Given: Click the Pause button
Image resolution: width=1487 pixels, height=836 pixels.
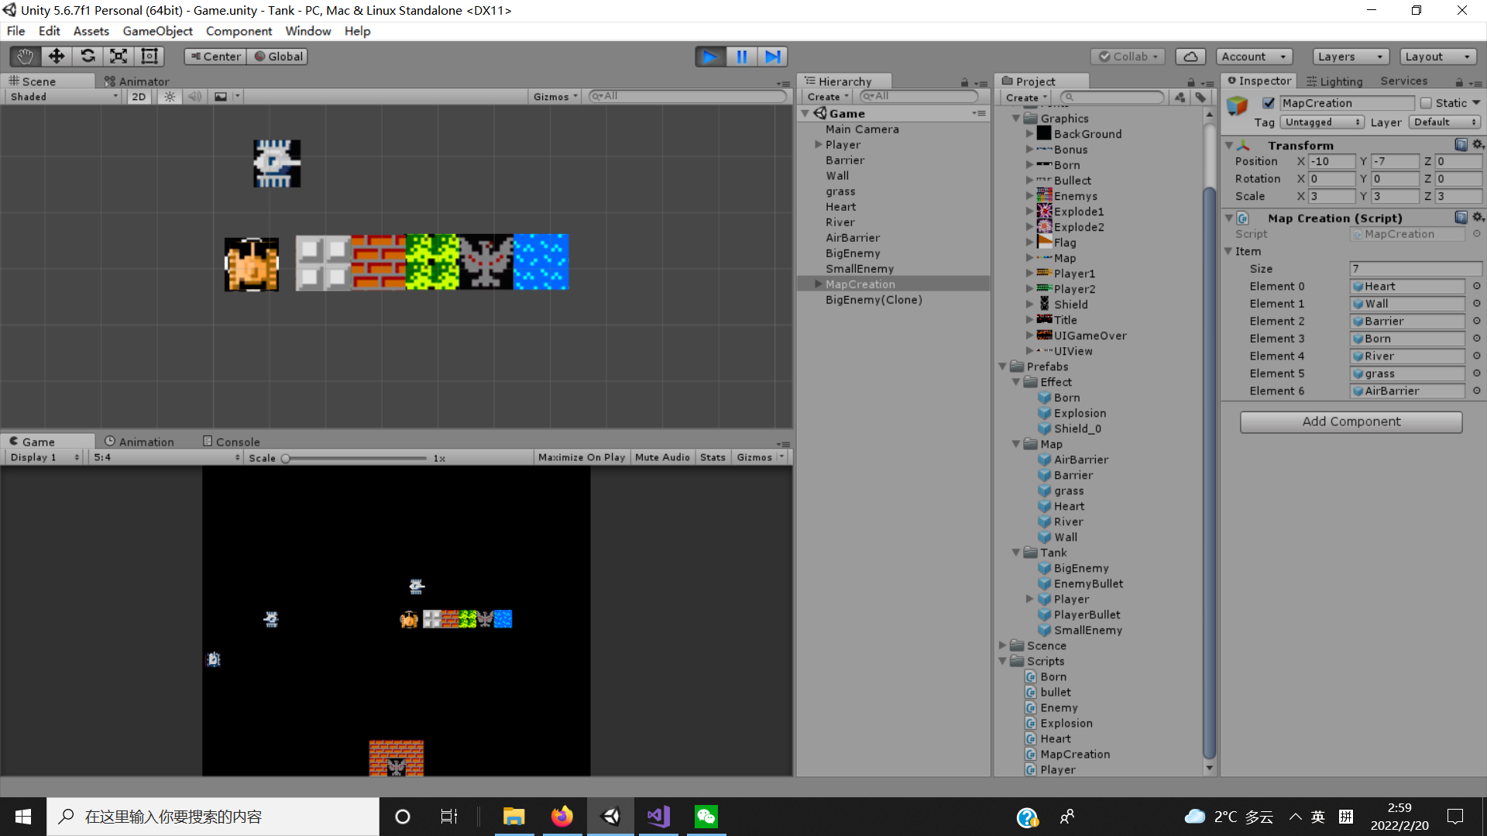Looking at the screenshot, I should coord(741,57).
